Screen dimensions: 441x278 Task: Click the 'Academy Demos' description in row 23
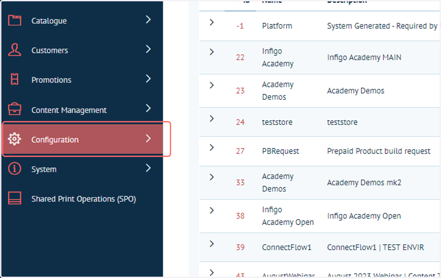pyautogui.click(x=355, y=91)
